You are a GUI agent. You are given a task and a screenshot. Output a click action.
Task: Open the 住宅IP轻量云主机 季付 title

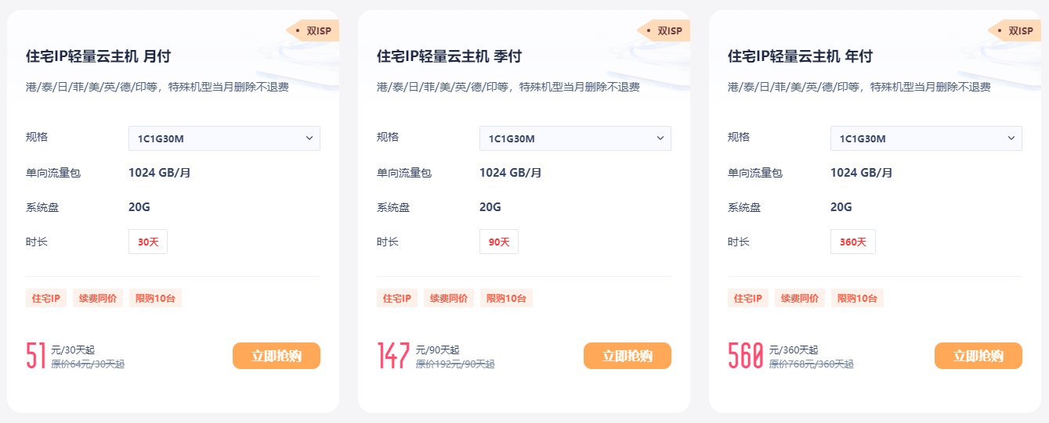(449, 56)
